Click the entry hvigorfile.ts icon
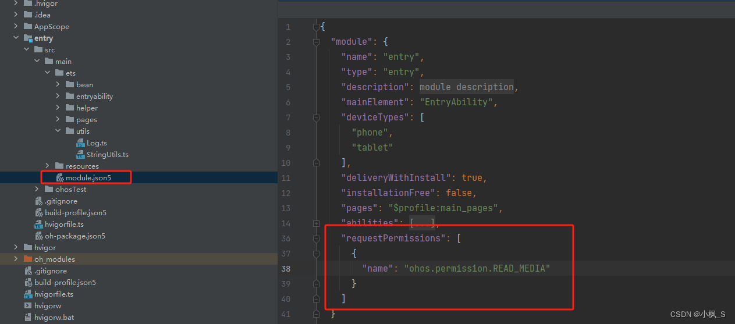Viewport: 735px width, 324px height. [x=39, y=224]
